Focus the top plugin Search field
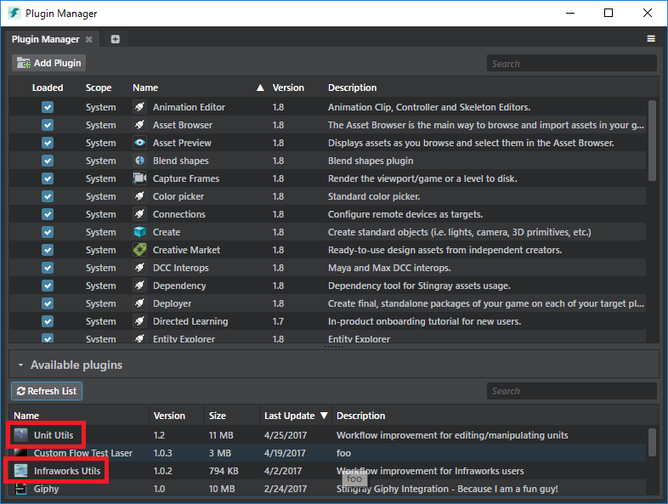Viewport: 668px width, 504px height. tap(572, 64)
